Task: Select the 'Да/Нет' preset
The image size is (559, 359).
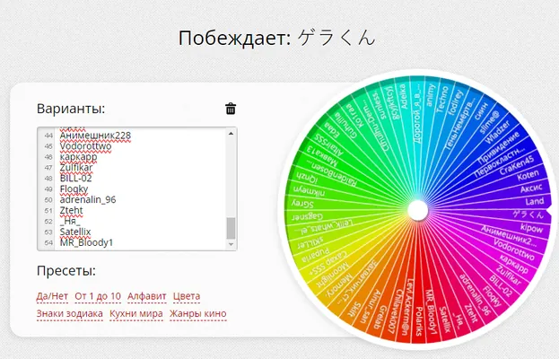Action: tap(52, 296)
